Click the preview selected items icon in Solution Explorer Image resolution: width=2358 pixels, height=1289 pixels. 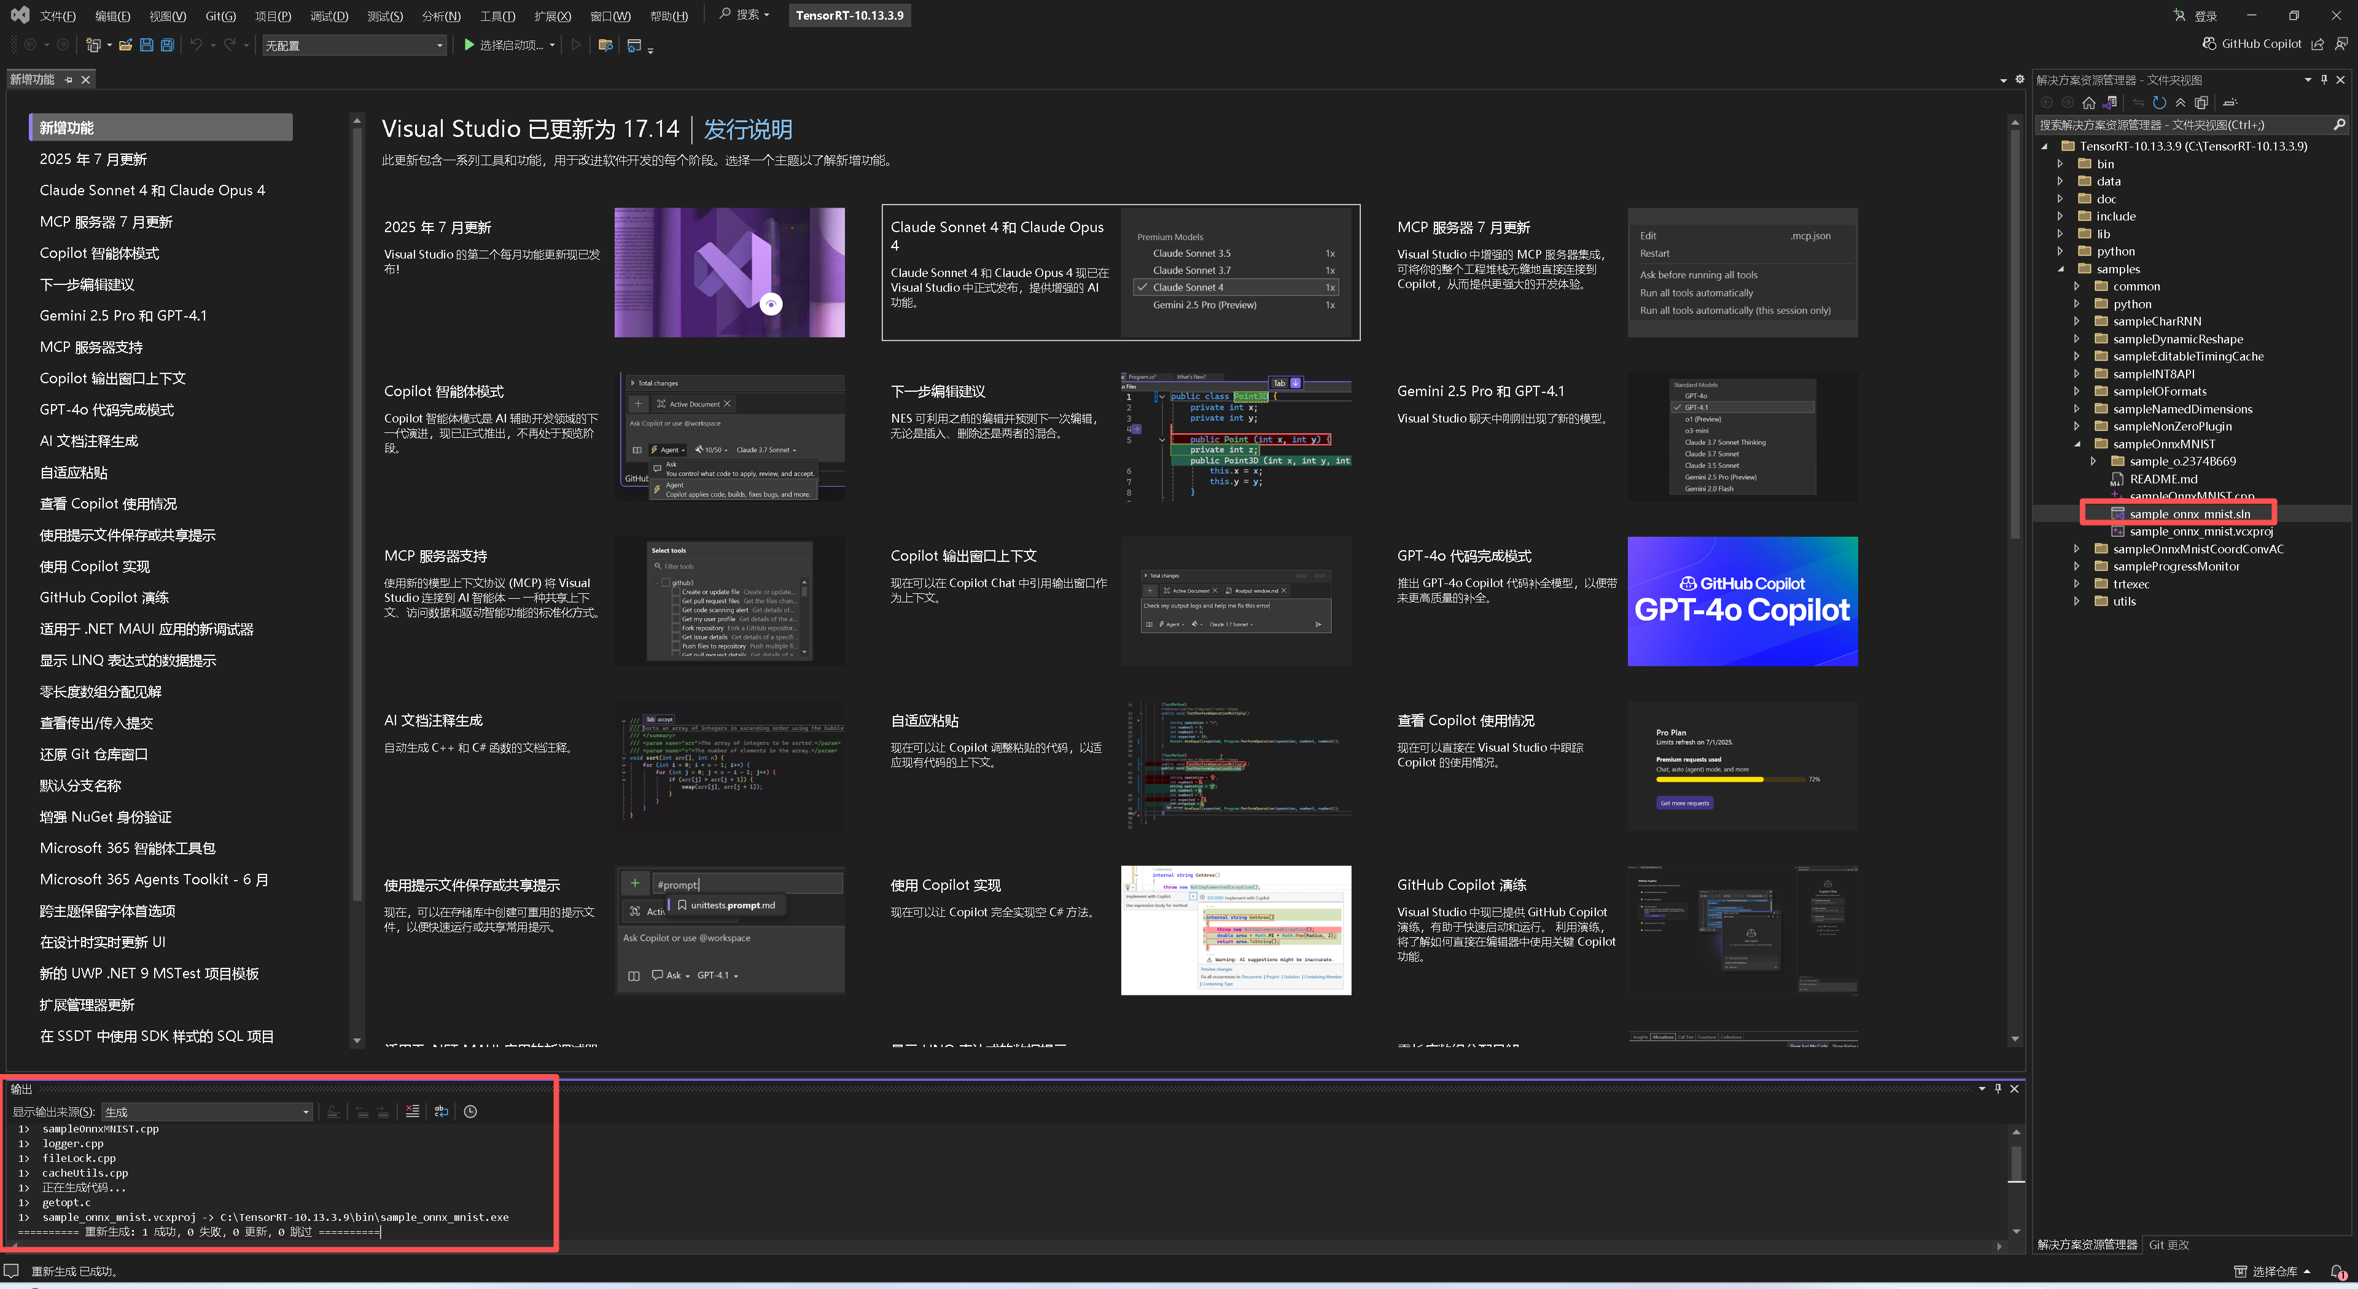click(2231, 103)
